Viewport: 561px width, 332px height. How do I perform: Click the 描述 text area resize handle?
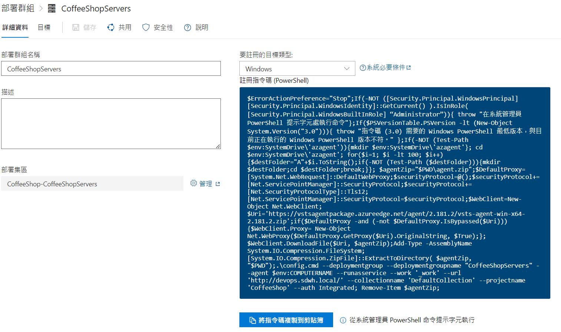[x=218, y=146]
